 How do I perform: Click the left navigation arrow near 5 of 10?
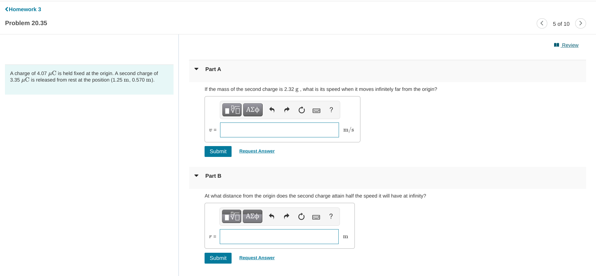[x=542, y=23]
